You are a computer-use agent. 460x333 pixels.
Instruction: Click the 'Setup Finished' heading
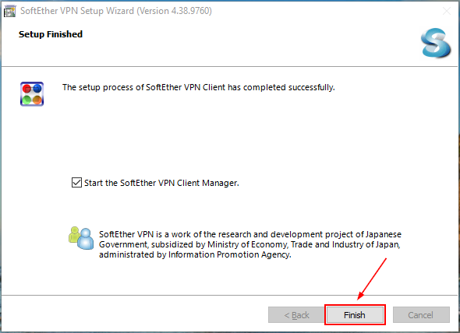coord(51,34)
